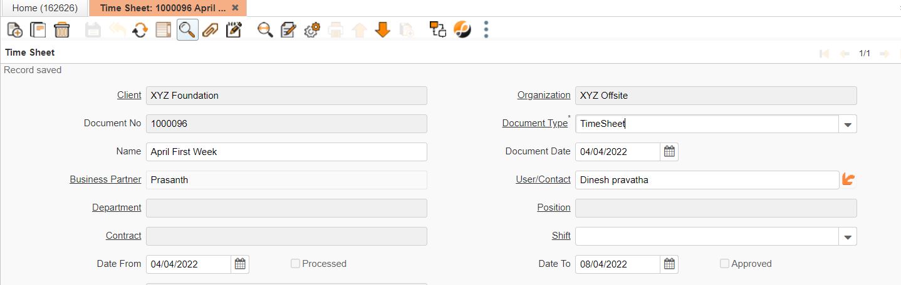Go to the next record arrow

885,54
